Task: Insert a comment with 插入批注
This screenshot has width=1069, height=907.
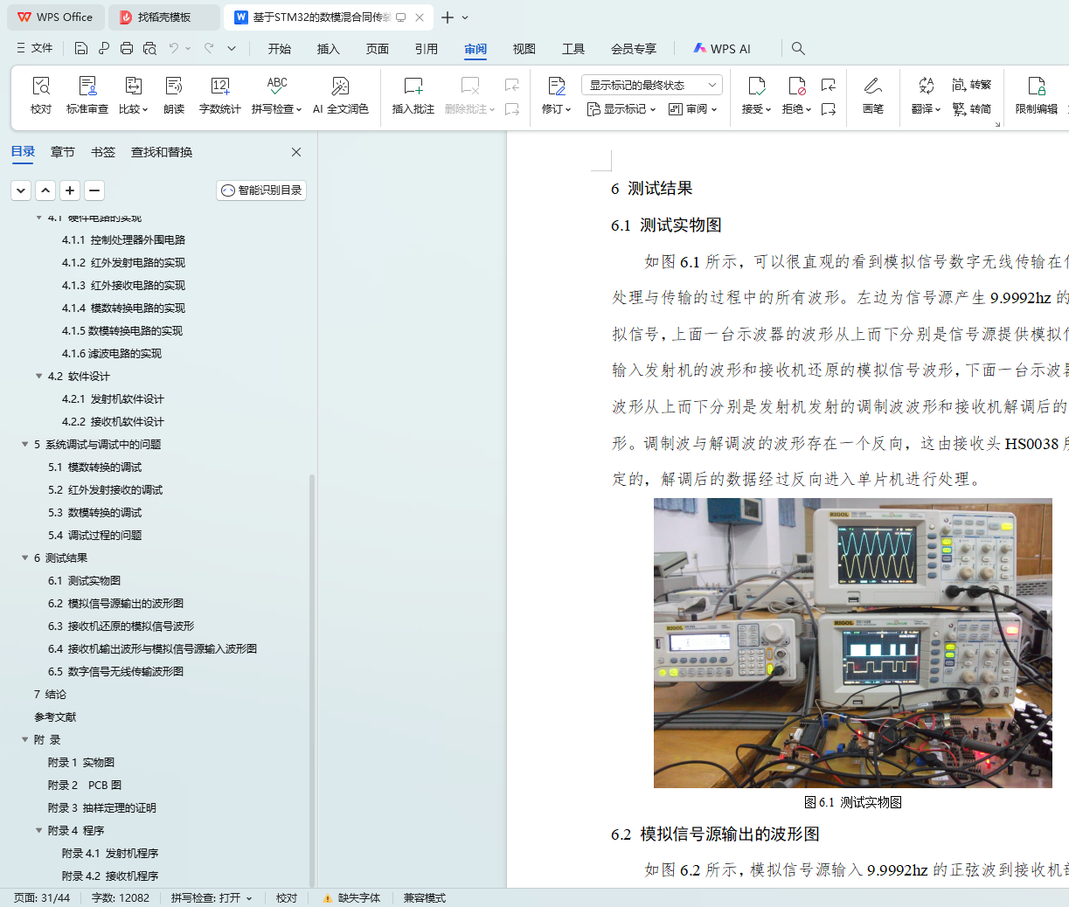Action: 413,95
